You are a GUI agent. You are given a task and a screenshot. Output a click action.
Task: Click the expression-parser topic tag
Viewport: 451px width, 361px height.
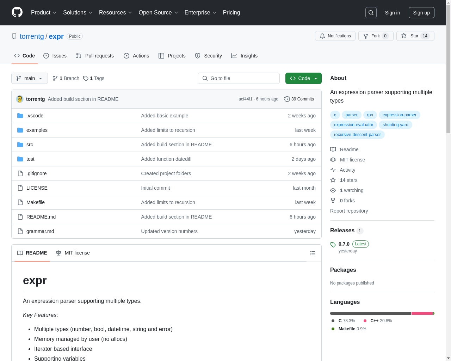point(400,115)
